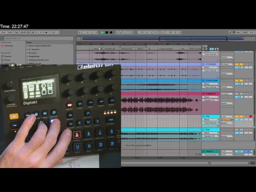Click the Tap tempo button
Image resolution: width=256 pixels, height=192 pixels.
tap(17, 33)
